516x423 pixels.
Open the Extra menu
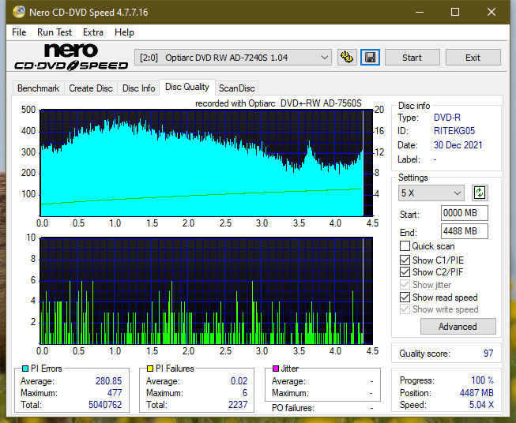point(93,32)
